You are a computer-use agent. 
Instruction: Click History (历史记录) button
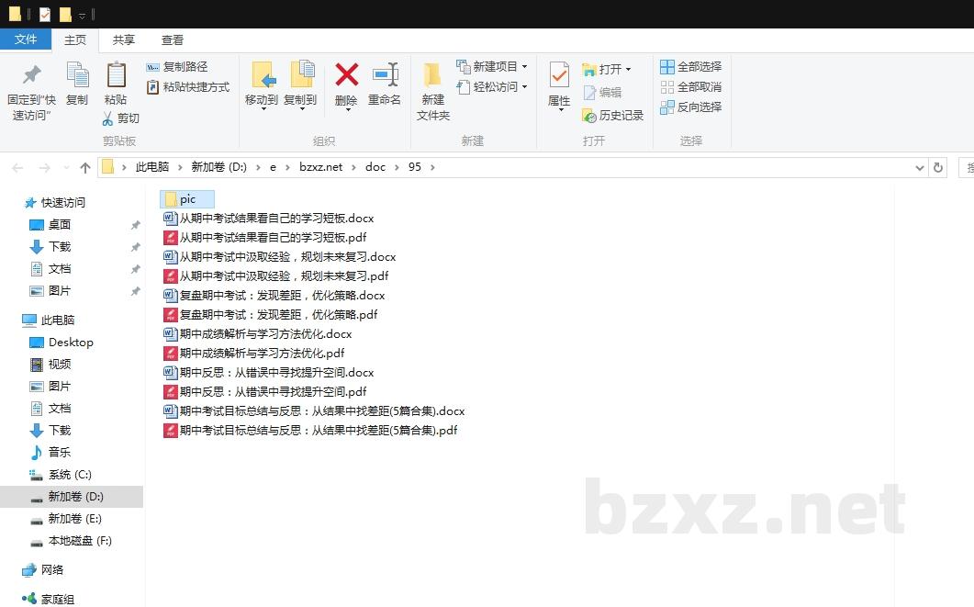click(x=612, y=116)
